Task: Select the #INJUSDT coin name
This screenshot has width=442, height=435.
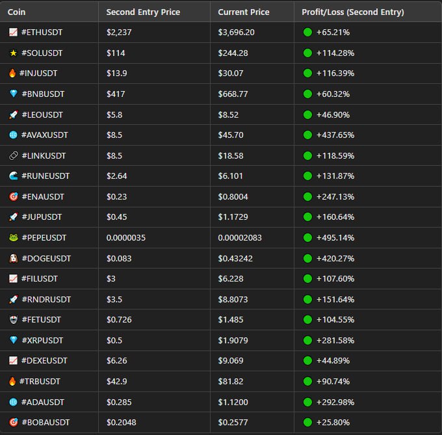Action: pos(38,73)
